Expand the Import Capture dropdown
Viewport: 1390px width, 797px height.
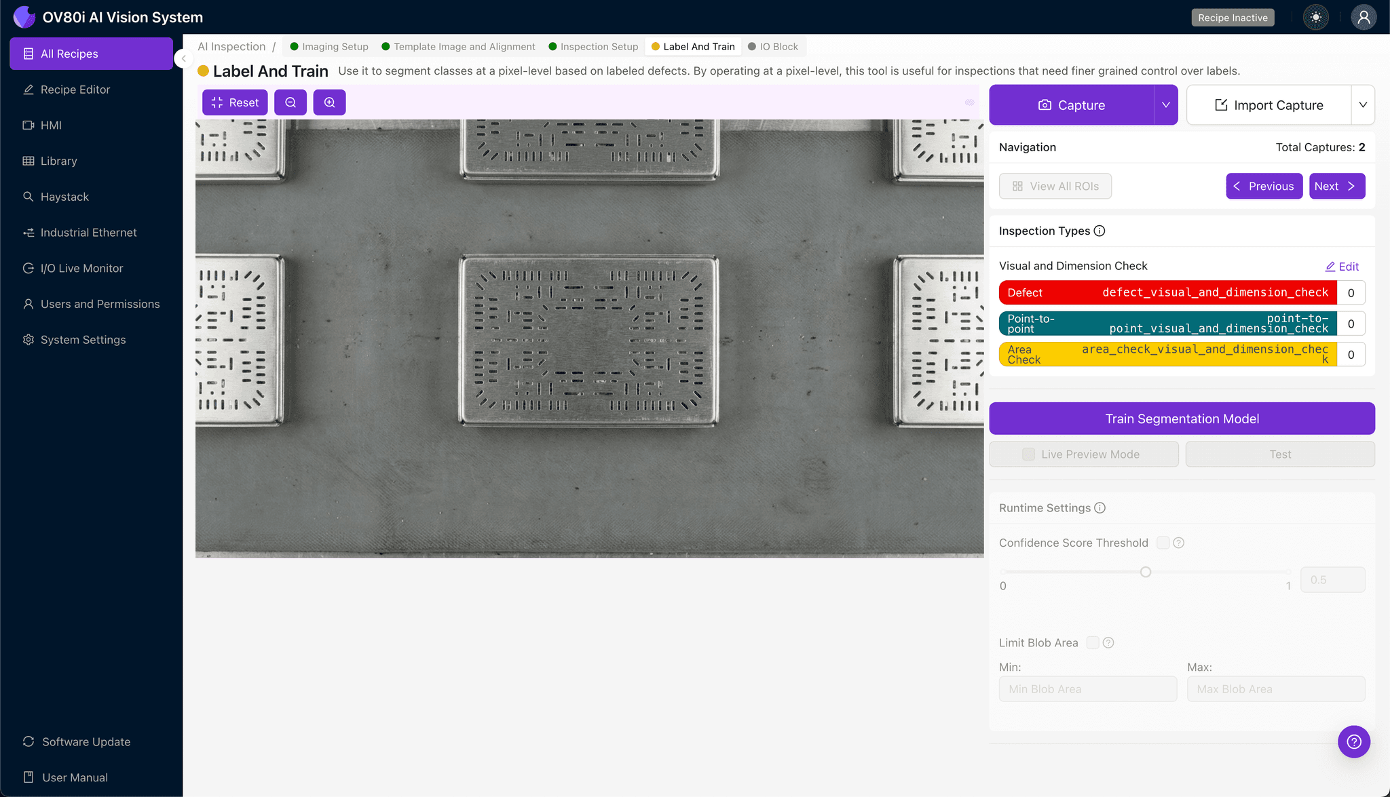point(1364,104)
